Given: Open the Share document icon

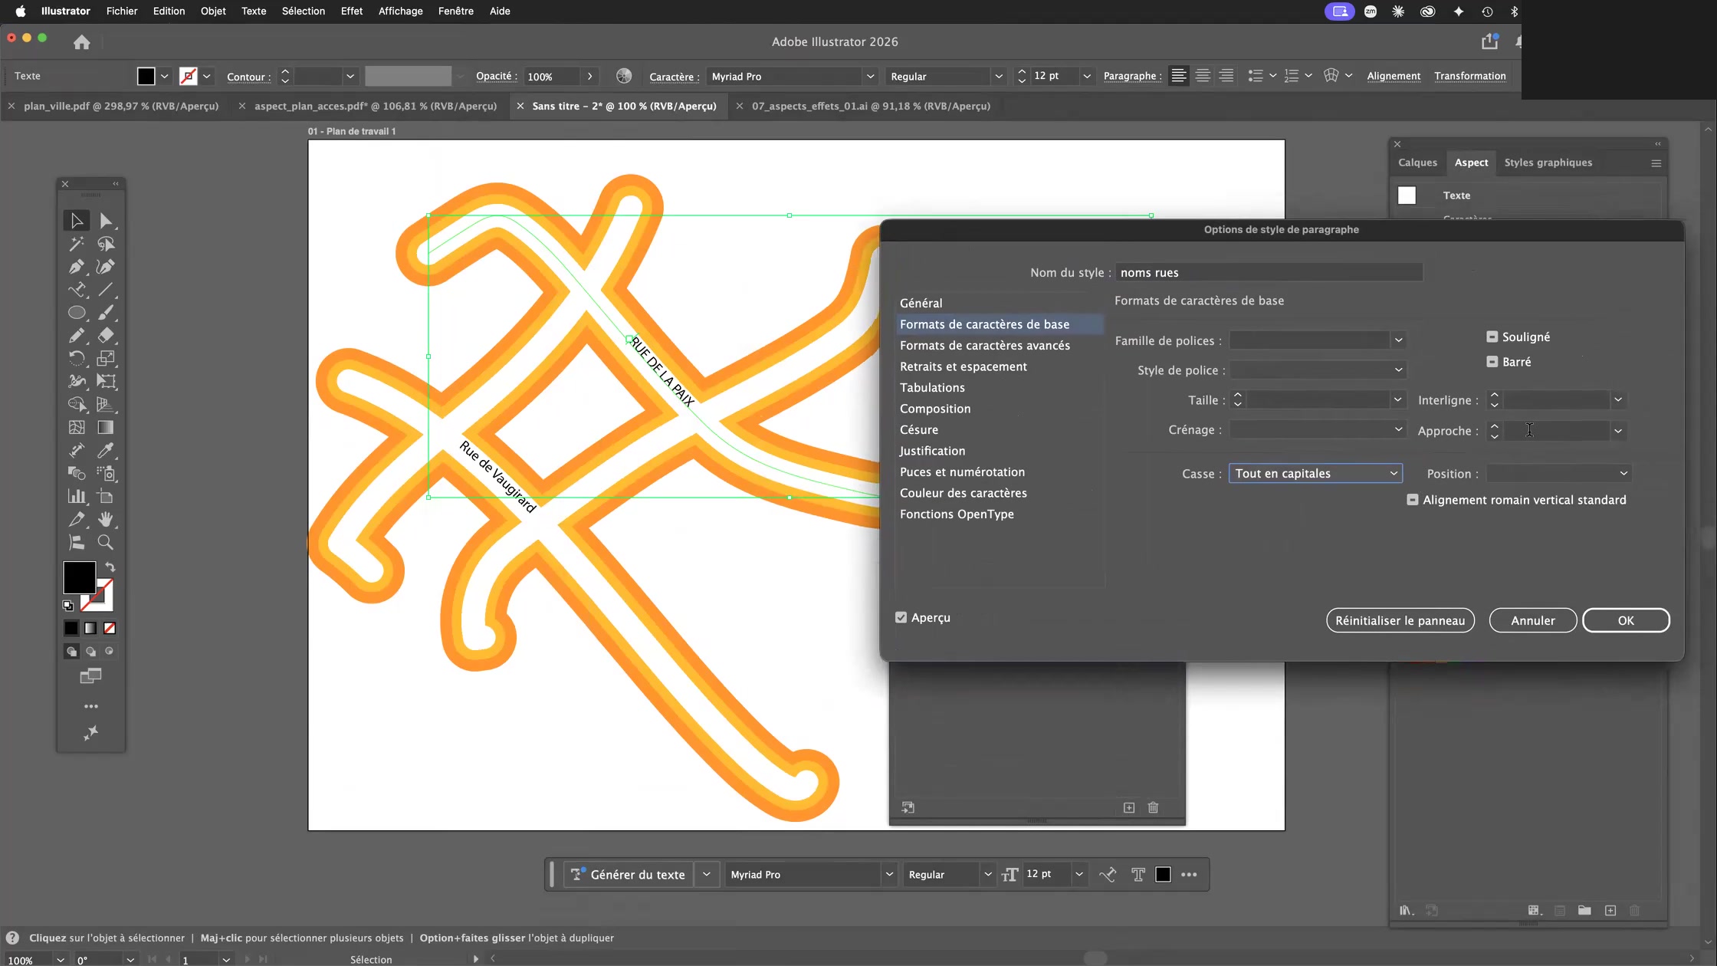Looking at the screenshot, I should pos(1489,41).
